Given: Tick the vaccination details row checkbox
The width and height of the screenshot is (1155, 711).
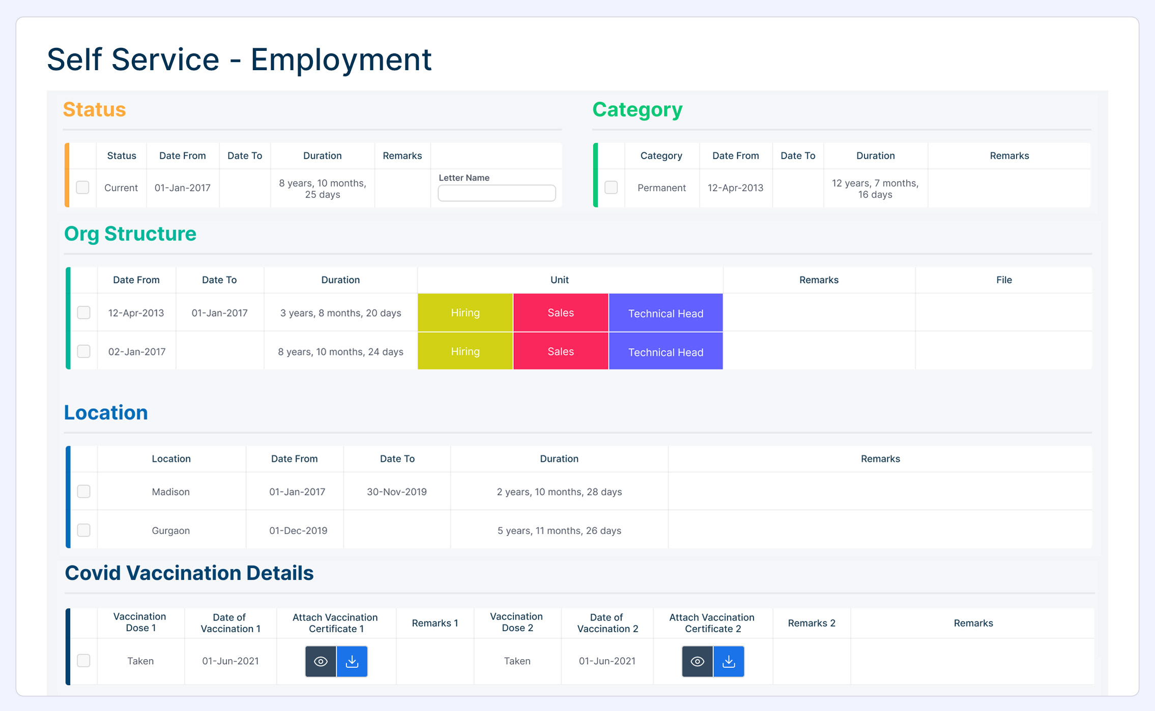Looking at the screenshot, I should tap(83, 660).
